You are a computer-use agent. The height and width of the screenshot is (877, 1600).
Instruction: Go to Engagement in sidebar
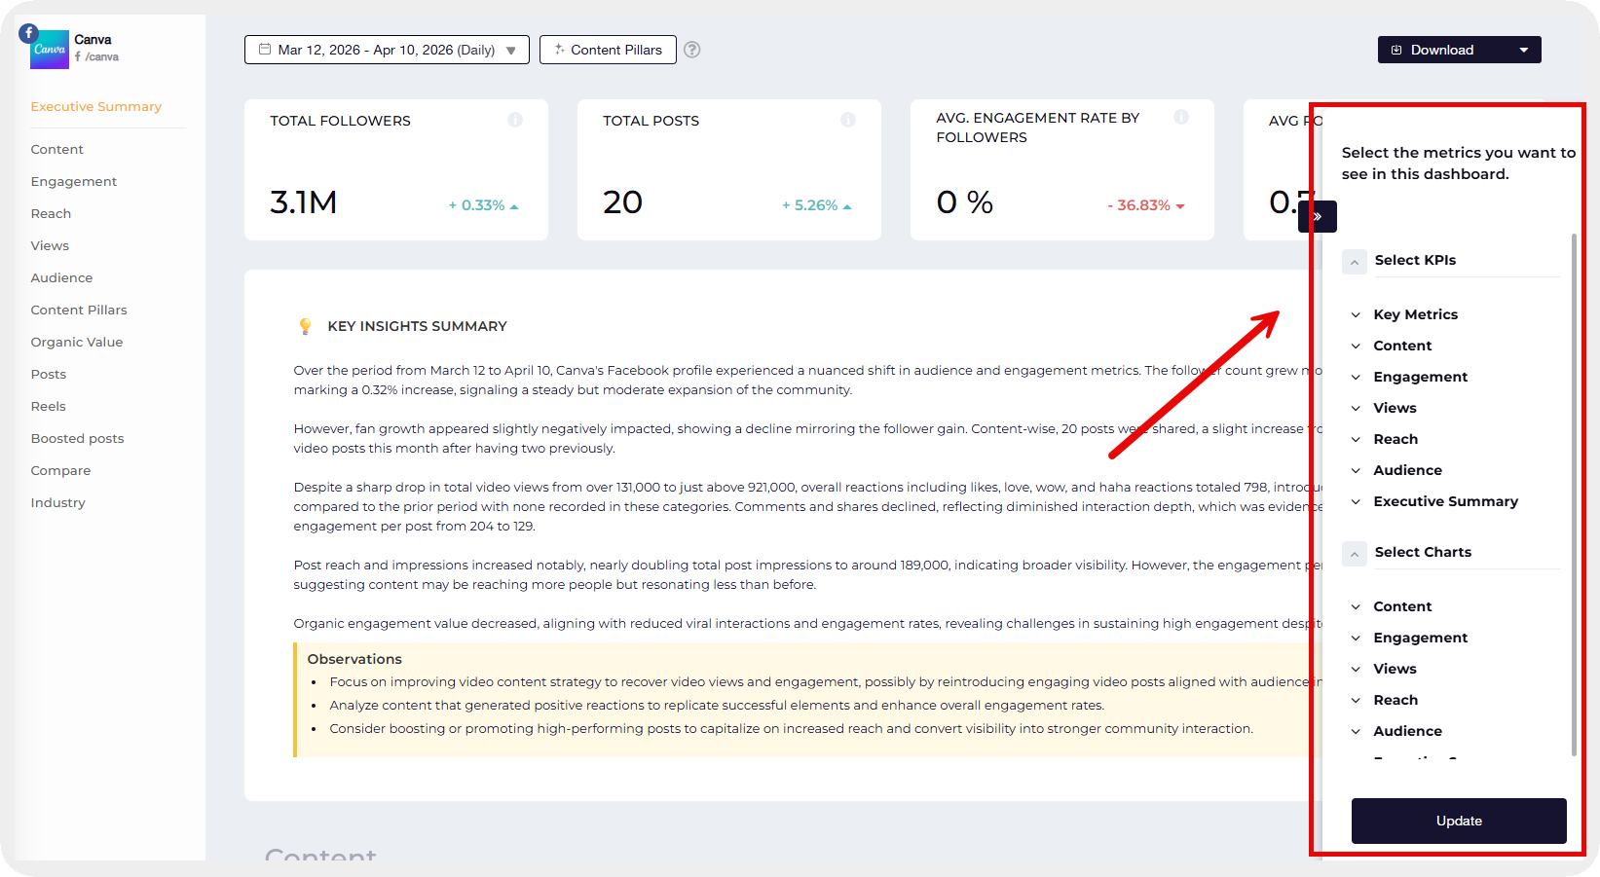[x=74, y=181]
